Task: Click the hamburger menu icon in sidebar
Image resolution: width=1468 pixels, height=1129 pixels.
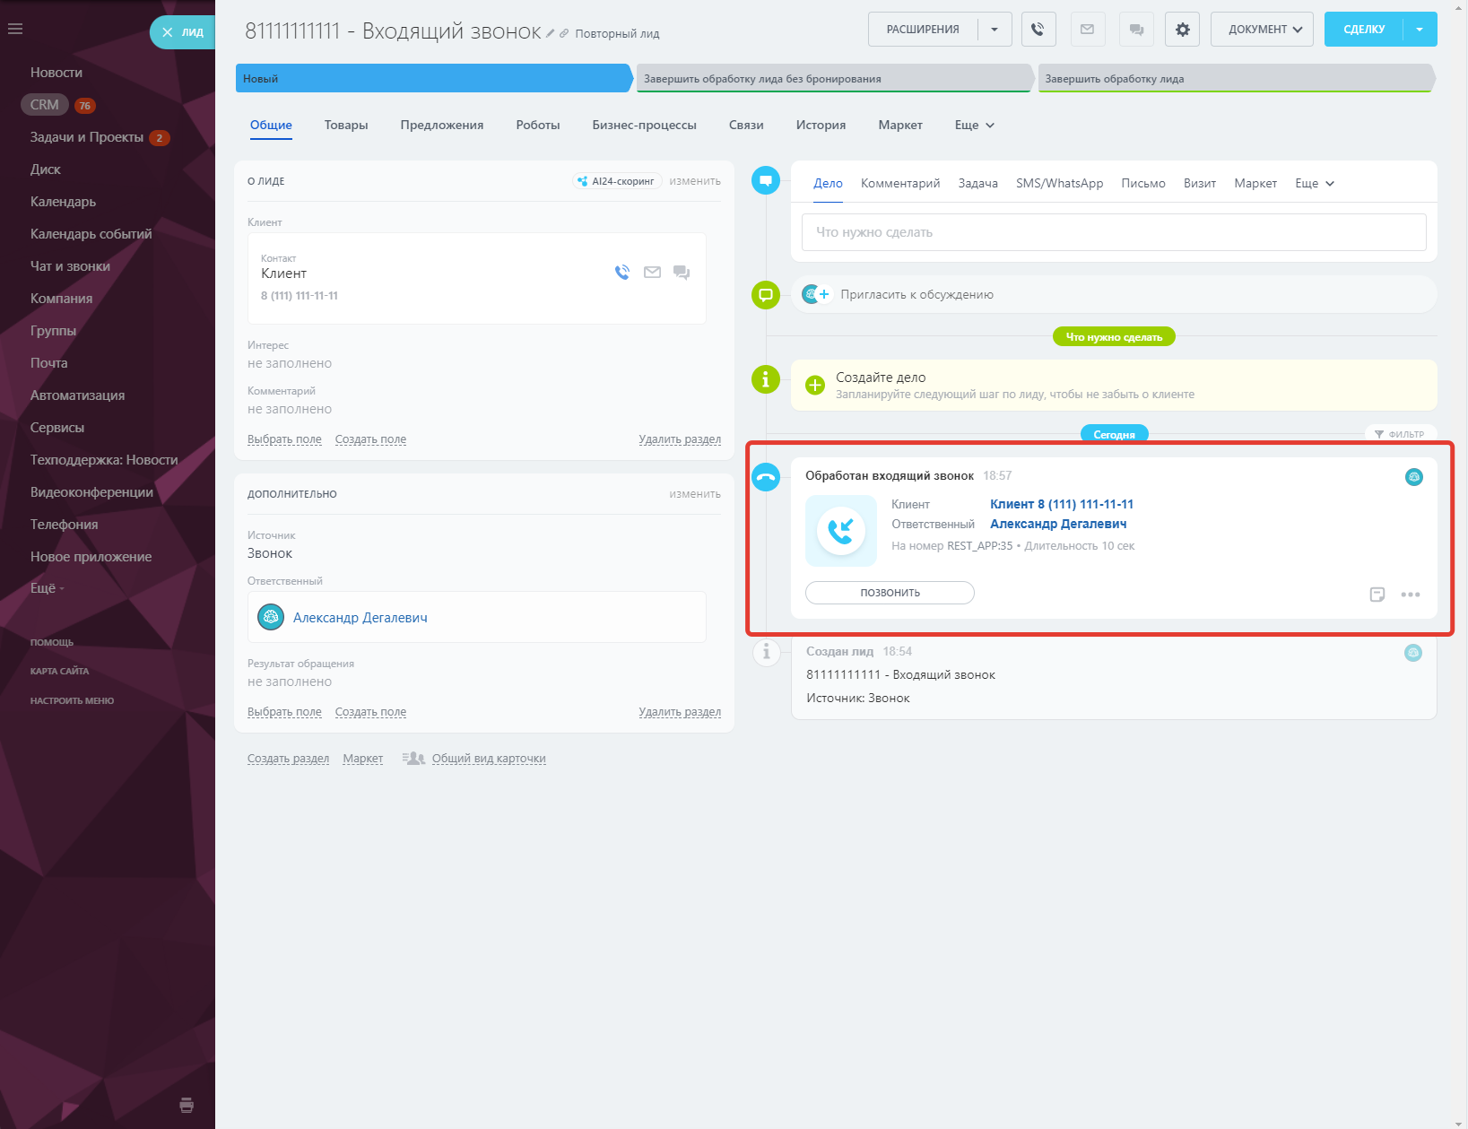Action: [15, 30]
